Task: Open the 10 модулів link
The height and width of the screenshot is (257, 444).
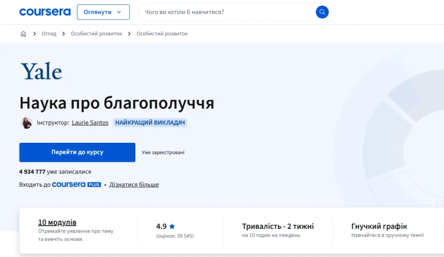Action: (x=57, y=222)
